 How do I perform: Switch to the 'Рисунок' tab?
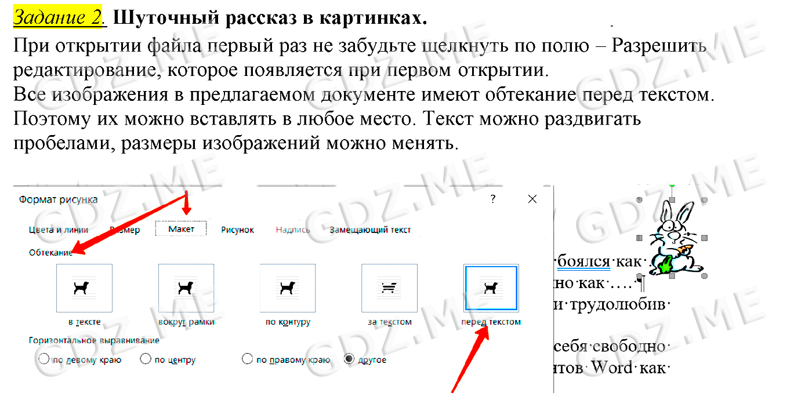click(x=237, y=230)
